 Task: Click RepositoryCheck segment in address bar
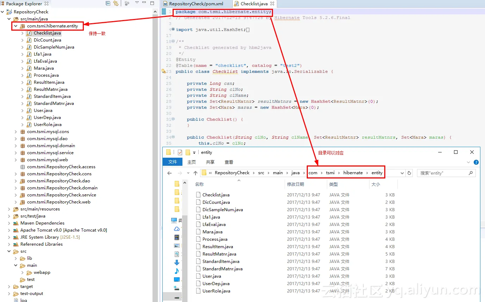pyautogui.click(x=232, y=173)
